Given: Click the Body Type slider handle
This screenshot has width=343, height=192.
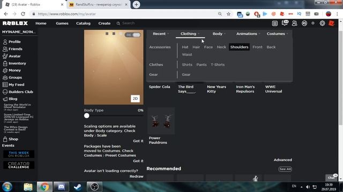Looking at the screenshot, I should point(87,116).
